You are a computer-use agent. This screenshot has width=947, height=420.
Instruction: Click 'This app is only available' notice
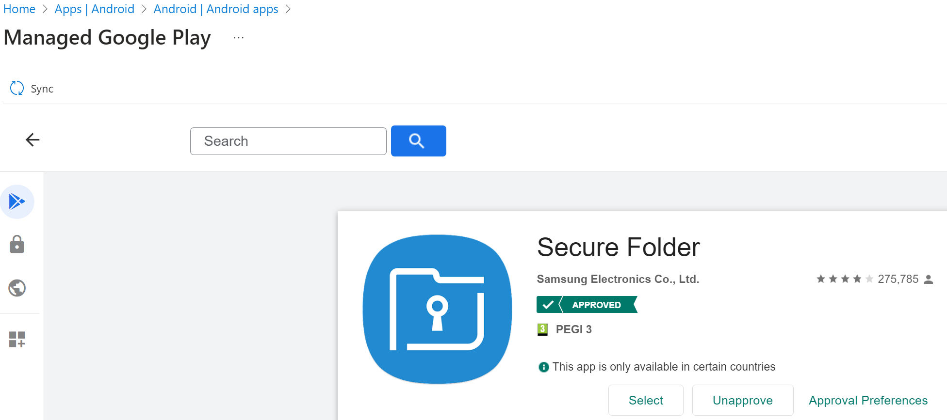[664, 367]
